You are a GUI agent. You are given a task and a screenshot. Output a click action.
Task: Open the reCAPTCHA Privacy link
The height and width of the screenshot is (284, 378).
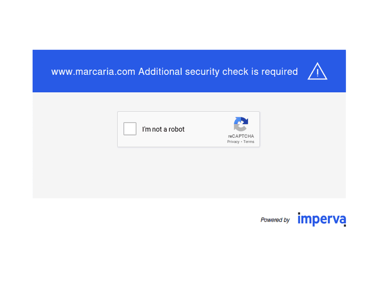coord(233,142)
